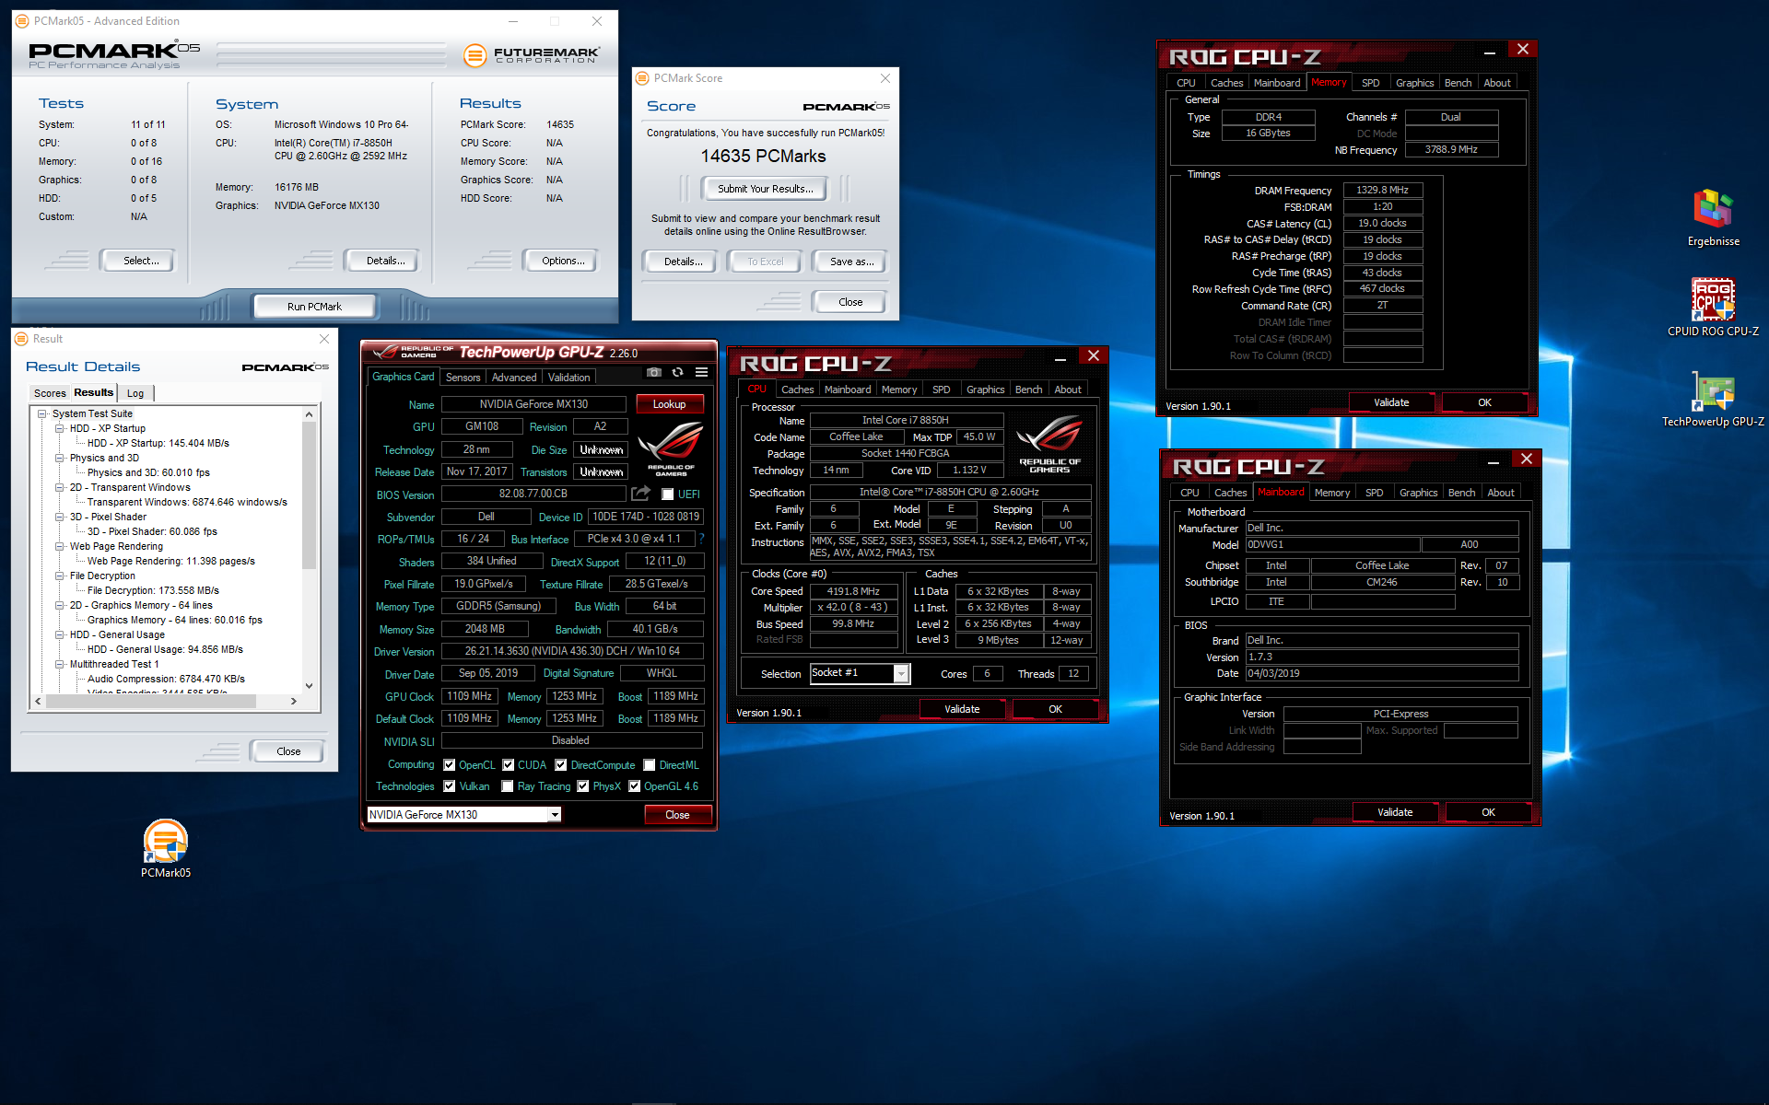Minimize the CPU-Z Mainboard window

click(x=1493, y=462)
